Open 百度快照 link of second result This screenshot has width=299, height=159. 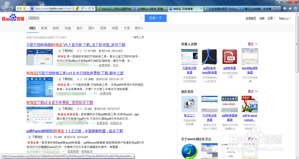[x=106, y=93]
